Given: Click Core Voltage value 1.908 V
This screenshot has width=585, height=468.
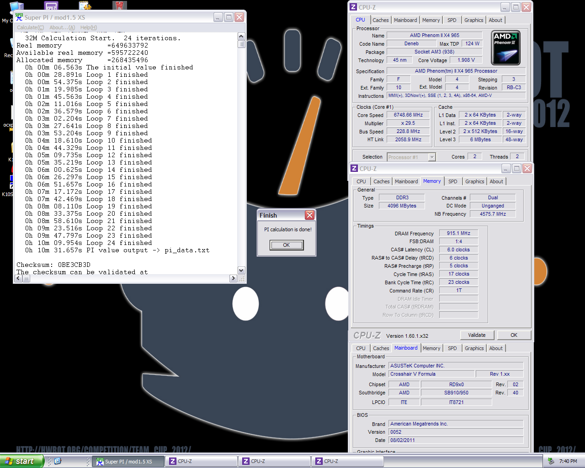Looking at the screenshot, I should point(466,60).
